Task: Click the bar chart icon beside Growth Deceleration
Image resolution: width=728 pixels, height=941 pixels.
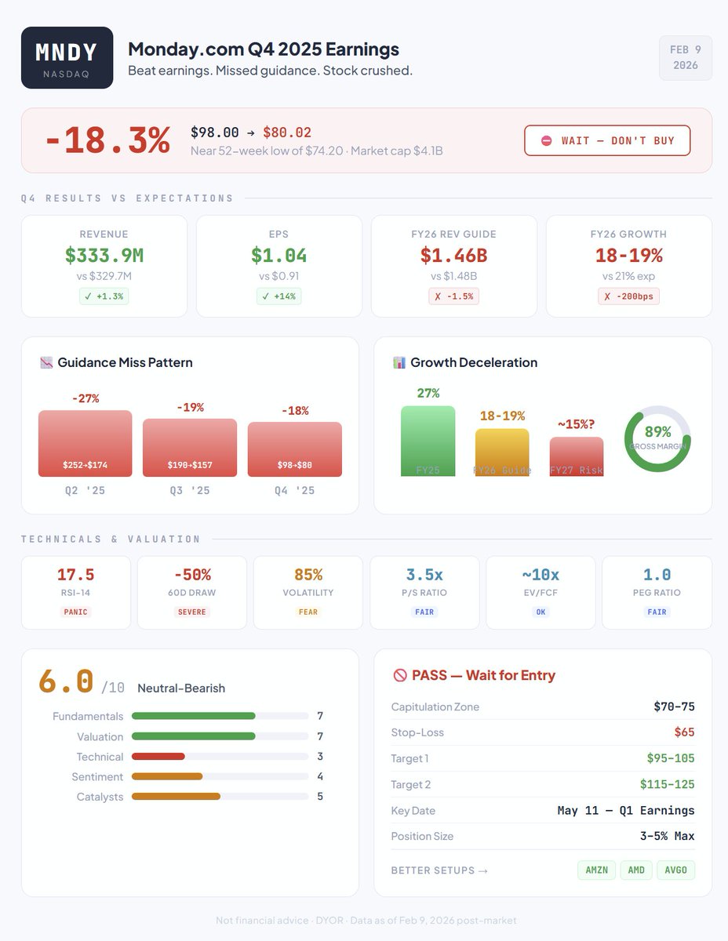Action: pyautogui.click(x=399, y=362)
